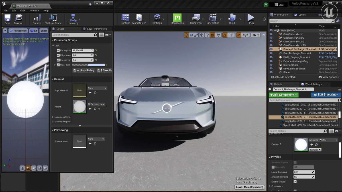The width and height of the screenshot is (342, 192).
Task: Click the Color Tint swatch
Action: [88, 65]
